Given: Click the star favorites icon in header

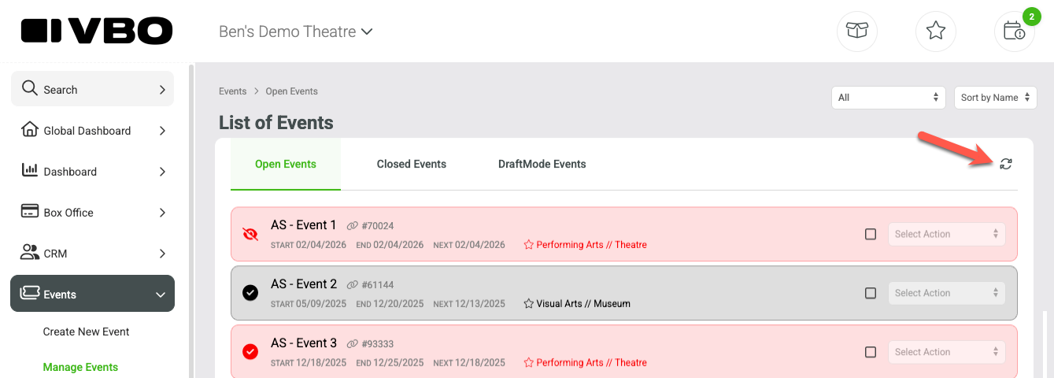Looking at the screenshot, I should pos(936,31).
